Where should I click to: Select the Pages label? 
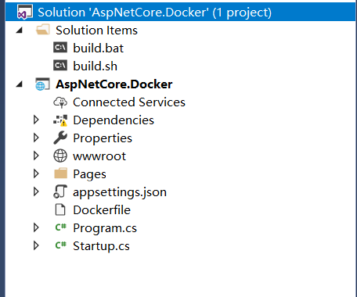(89, 174)
